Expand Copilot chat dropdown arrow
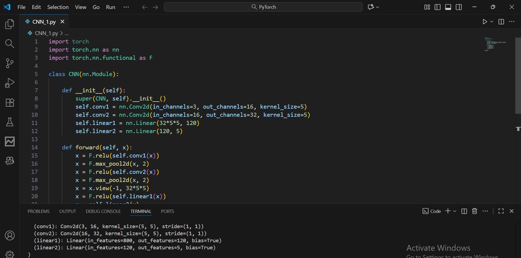The image size is (521, 258). tap(377, 7)
